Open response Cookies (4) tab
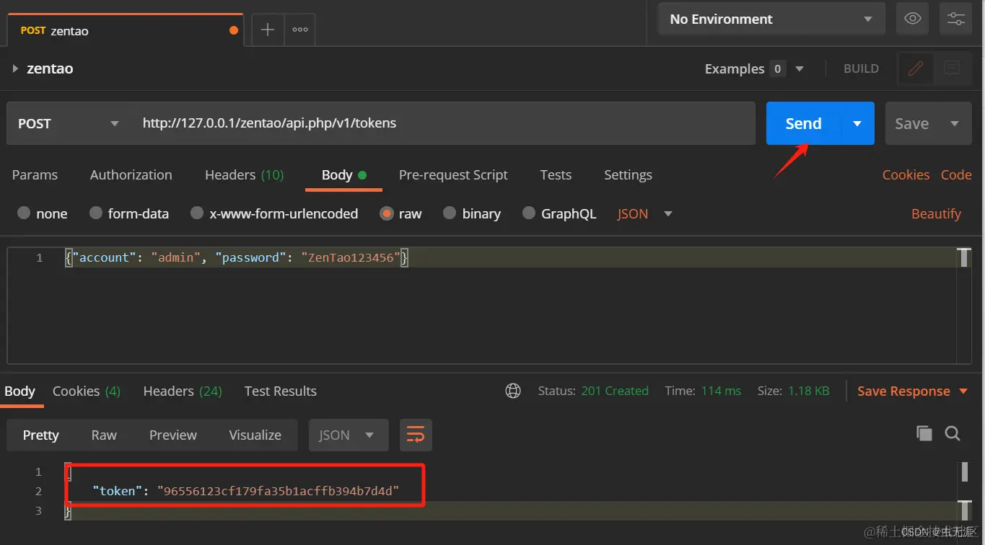This screenshot has width=985, height=545. (87, 391)
